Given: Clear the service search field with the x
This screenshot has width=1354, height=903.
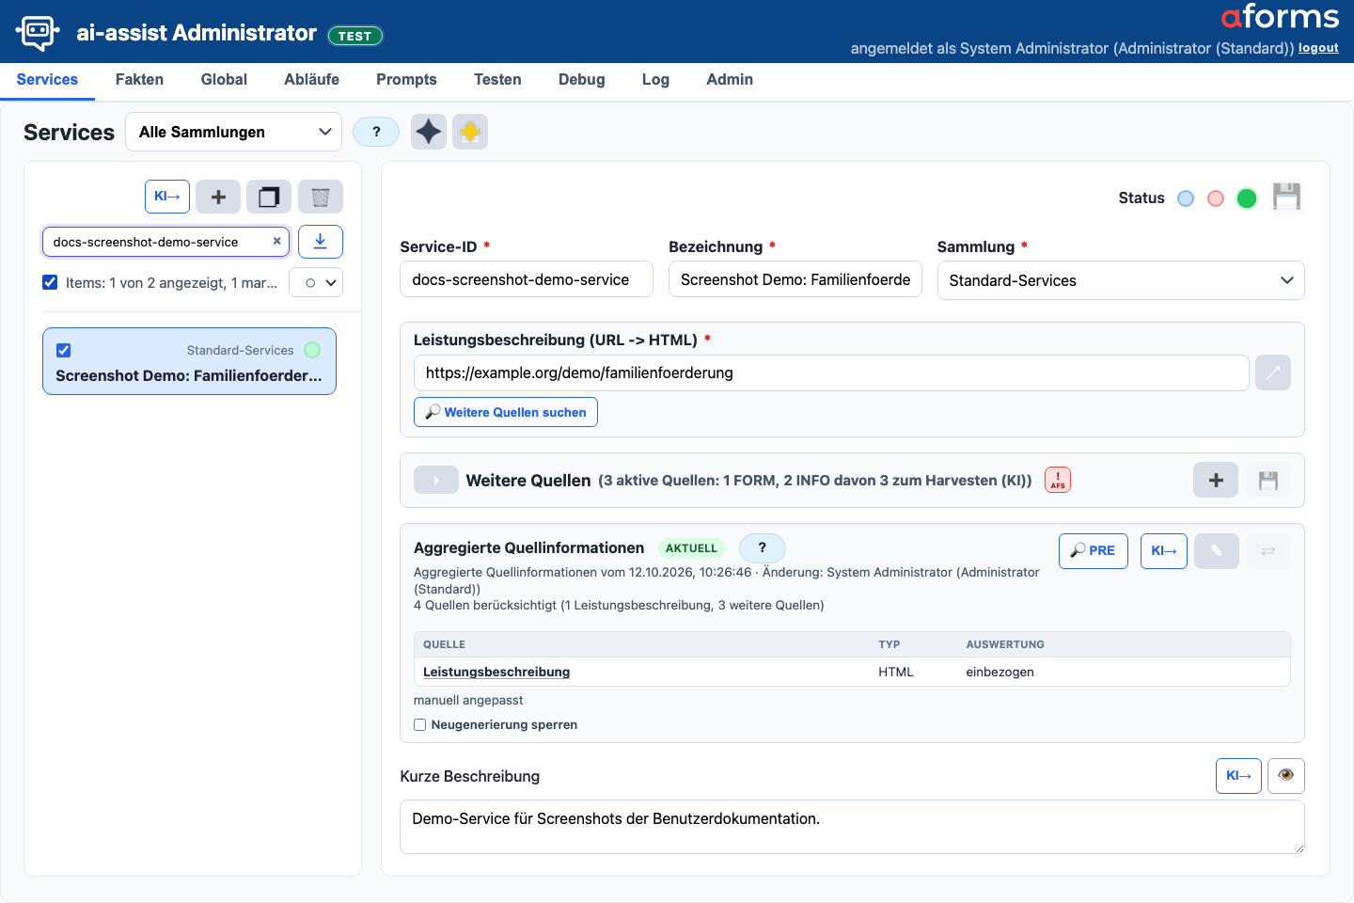Looking at the screenshot, I should 276,242.
